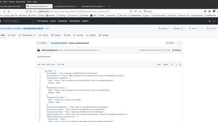This screenshot has width=218, height=122.
Task: Open the View menu
Action: click(x=5, y=2)
